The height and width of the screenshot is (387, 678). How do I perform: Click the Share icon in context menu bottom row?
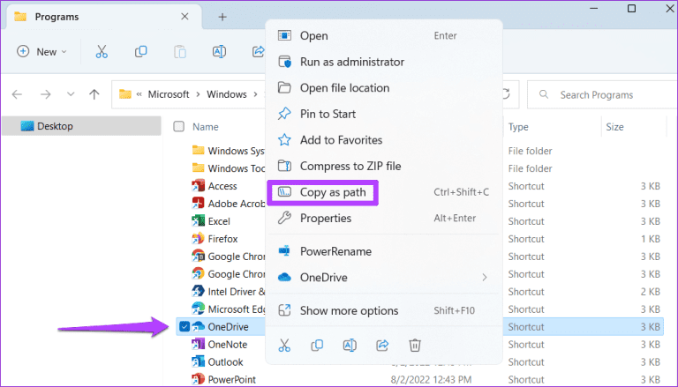382,345
